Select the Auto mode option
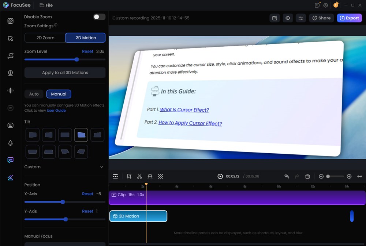This screenshot has width=366, height=246. pos(34,94)
